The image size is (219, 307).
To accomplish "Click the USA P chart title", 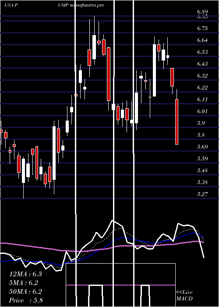I will pos(11,5).
